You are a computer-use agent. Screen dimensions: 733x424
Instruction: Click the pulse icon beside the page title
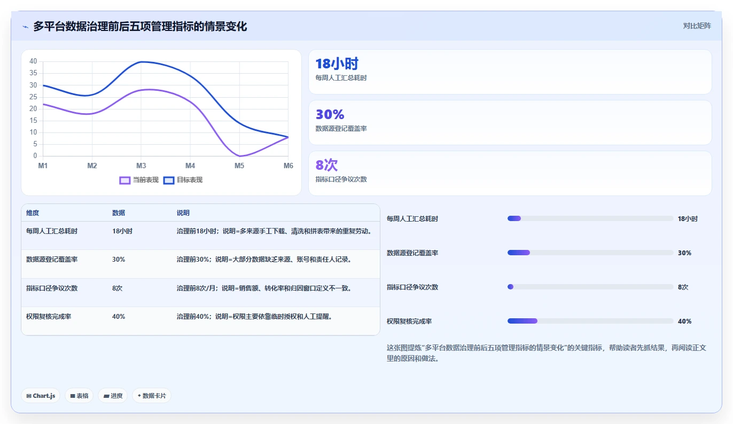(x=25, y=27)
